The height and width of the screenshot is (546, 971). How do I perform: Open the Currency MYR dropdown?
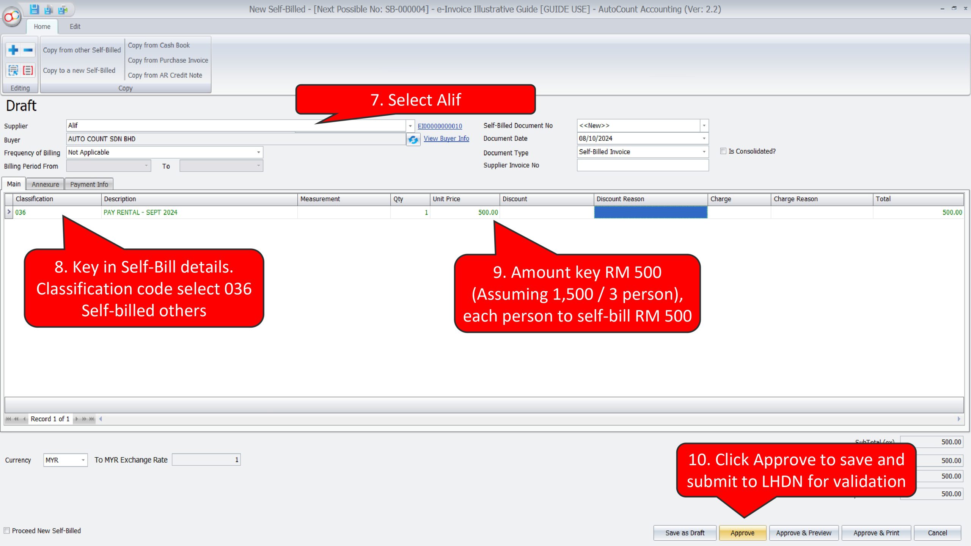[83, 460]
